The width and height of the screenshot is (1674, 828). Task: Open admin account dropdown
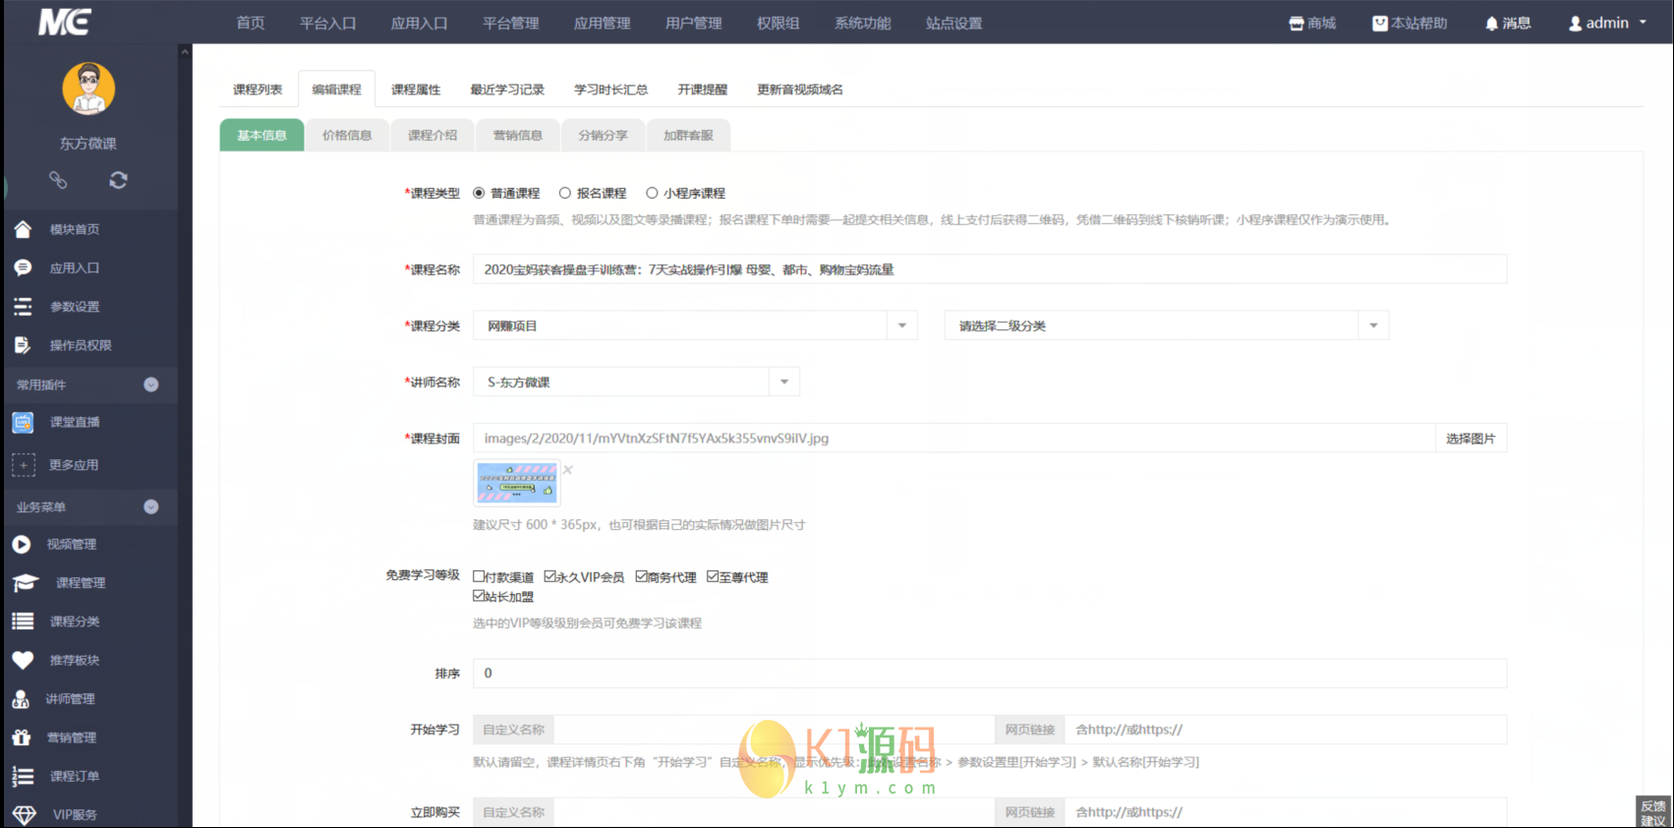(1607, 23)
